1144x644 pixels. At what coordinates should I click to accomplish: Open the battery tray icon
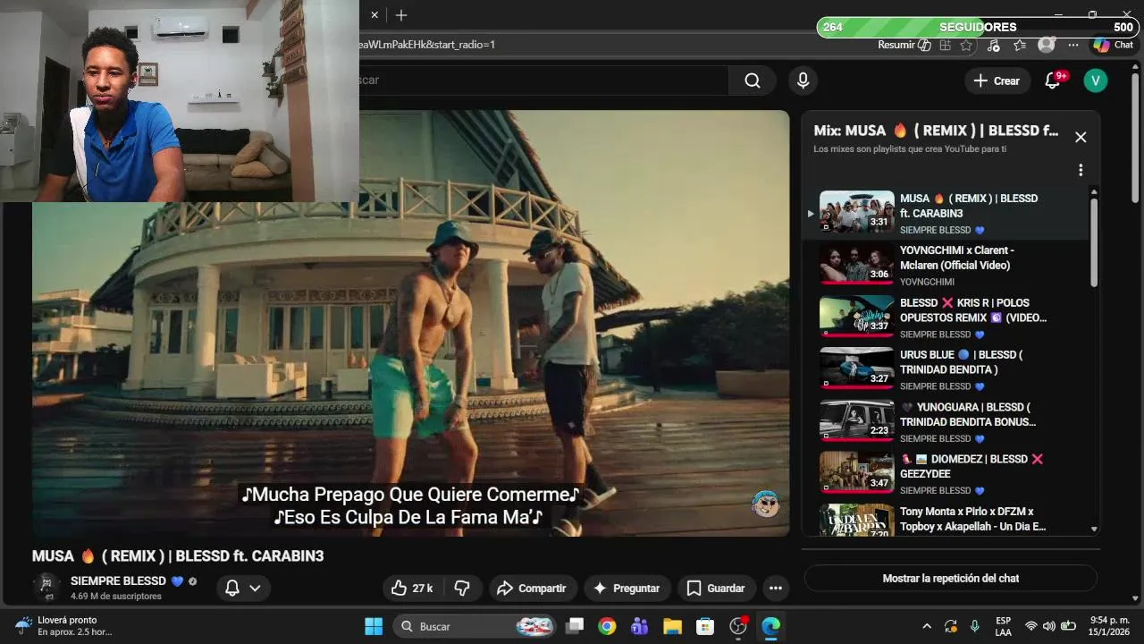(1068, 626)
